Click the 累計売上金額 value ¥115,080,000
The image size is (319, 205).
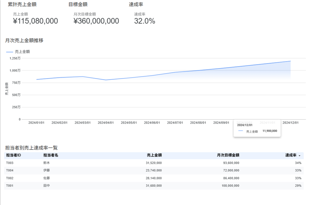pos(35,21)
